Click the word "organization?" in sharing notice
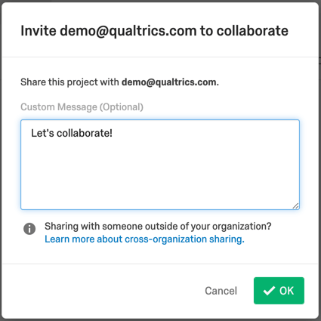 [242, 227]
